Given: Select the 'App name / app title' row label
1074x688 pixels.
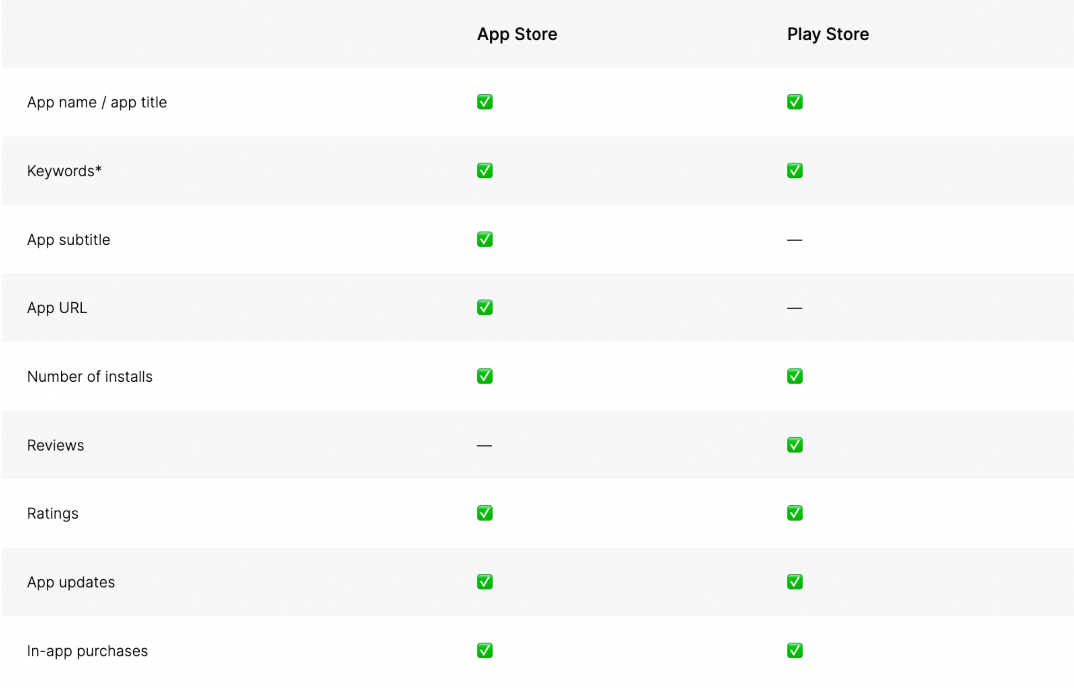Looking at the screenshot, I should 97,103.
